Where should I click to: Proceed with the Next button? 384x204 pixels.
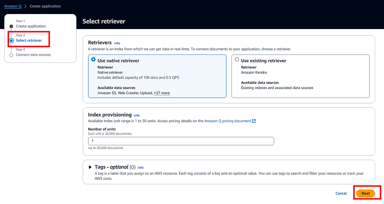point(366,194)
